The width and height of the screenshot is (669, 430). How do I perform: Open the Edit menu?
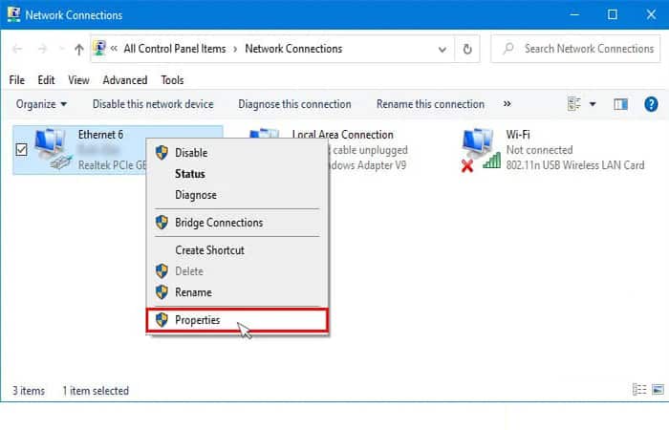(46, 80)
